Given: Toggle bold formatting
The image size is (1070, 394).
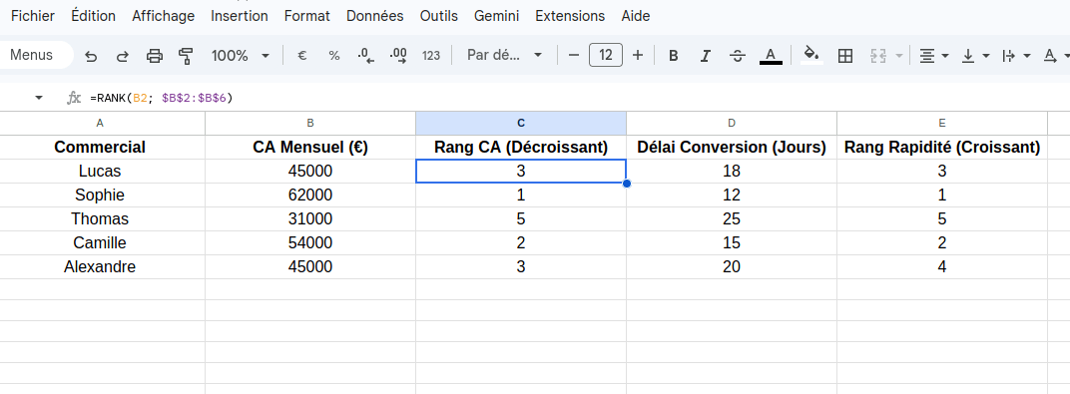Looking at the screenshot, I should coord(674,56).
